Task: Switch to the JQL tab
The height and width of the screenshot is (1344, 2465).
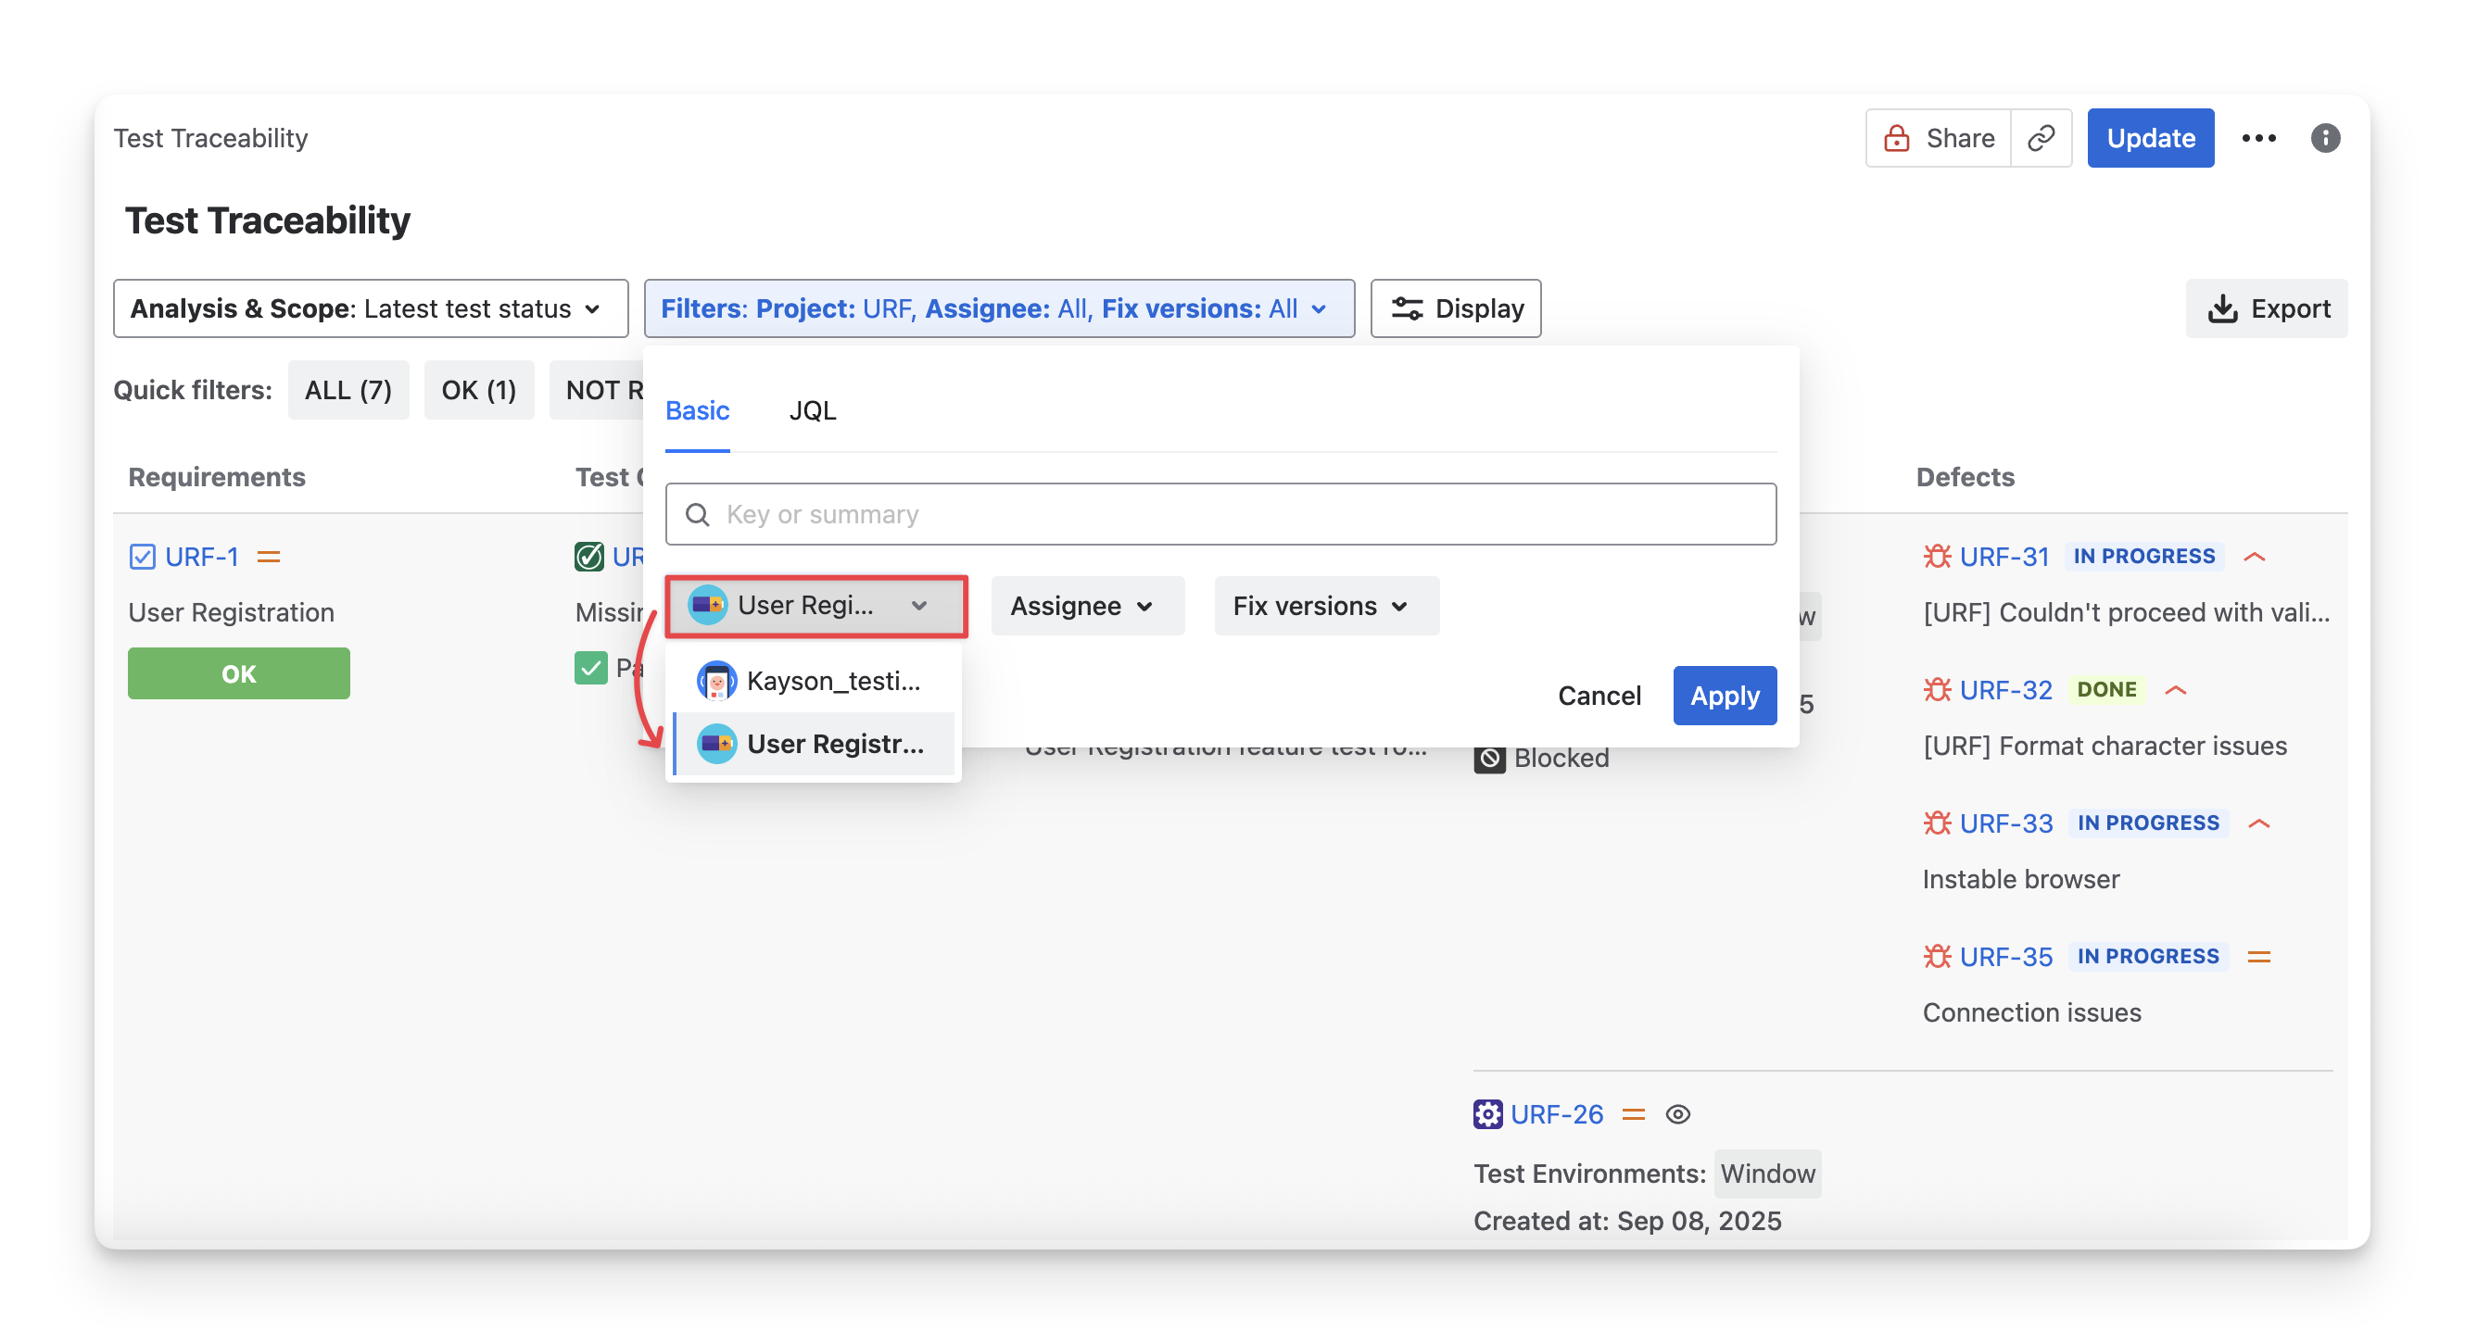Action: (812, 410)
